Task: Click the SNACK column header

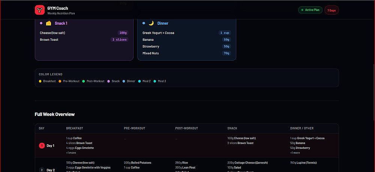Action: click(232, 128)
